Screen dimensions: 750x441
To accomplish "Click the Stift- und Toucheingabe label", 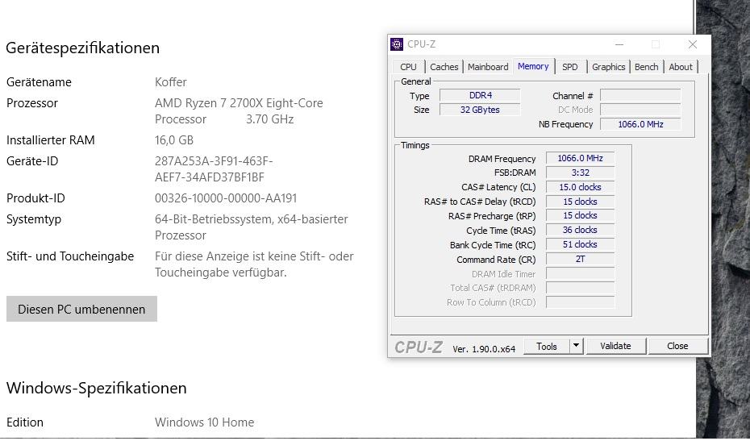I will [x=70, y=256].
